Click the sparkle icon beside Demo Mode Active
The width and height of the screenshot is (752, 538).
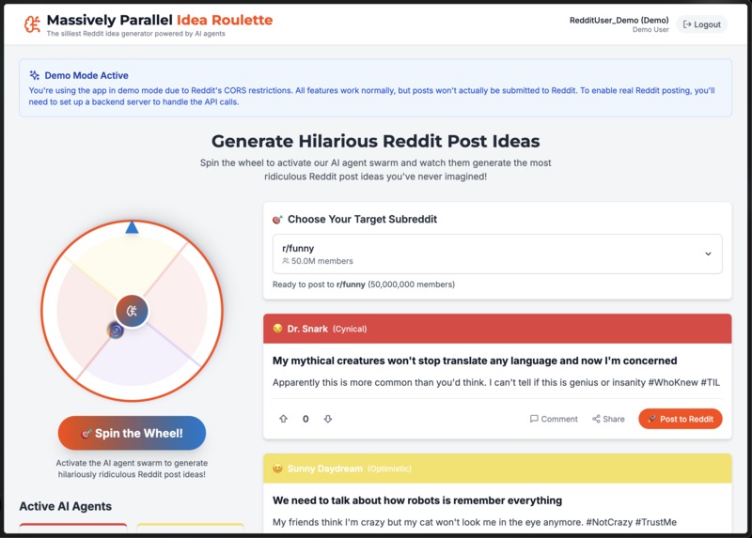[35, 75]
